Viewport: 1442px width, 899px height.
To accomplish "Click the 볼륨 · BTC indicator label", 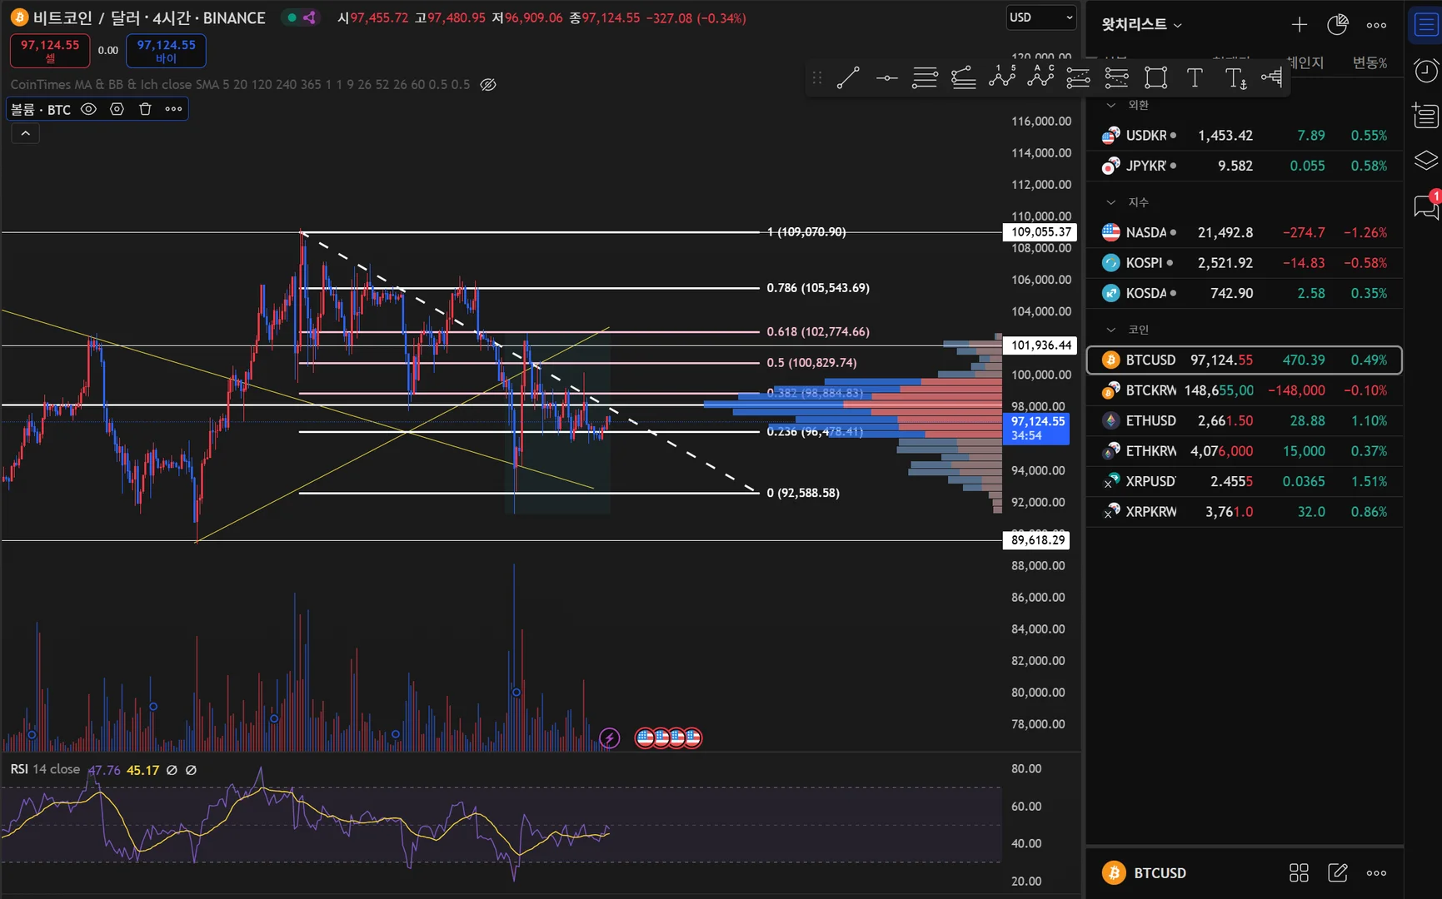I will (x=41, y=109).
